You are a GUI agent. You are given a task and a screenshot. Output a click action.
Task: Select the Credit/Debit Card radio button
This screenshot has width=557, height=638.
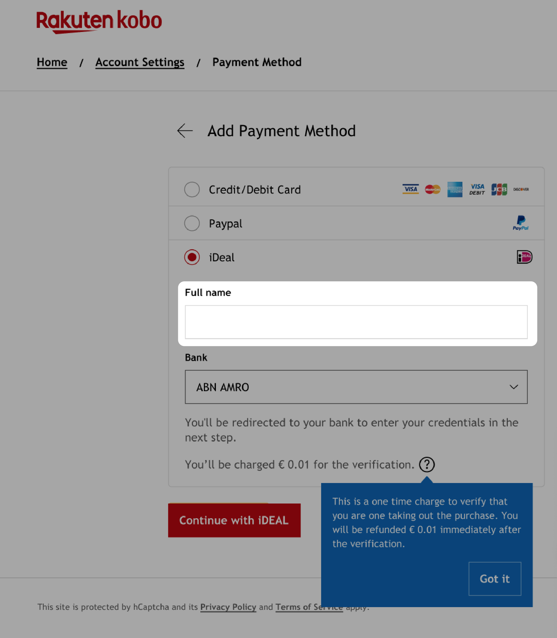coord(192,189)
